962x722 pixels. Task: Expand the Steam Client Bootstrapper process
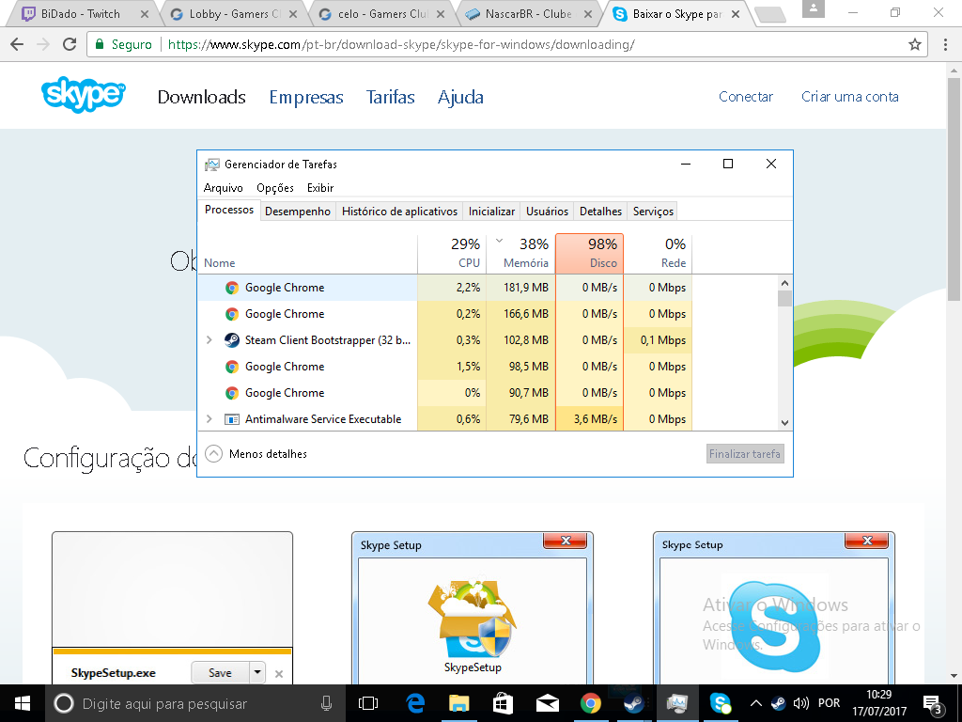209,340
